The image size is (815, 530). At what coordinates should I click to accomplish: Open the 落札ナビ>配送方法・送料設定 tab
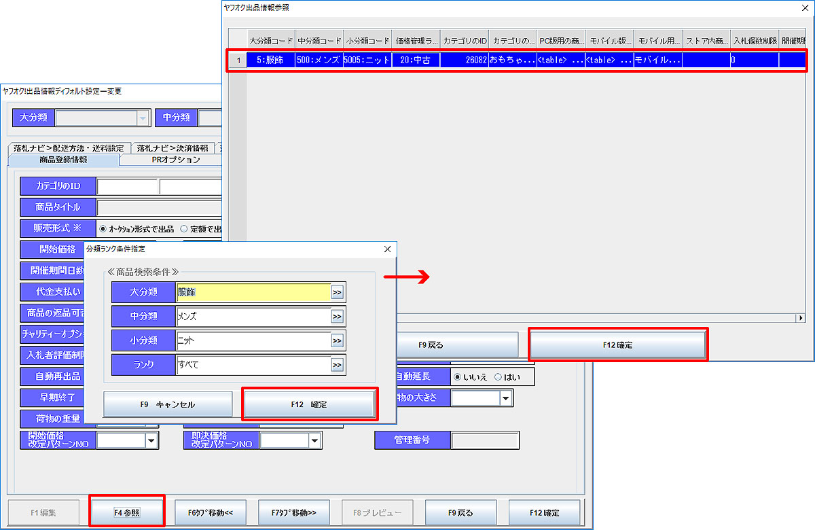point(69,148)
